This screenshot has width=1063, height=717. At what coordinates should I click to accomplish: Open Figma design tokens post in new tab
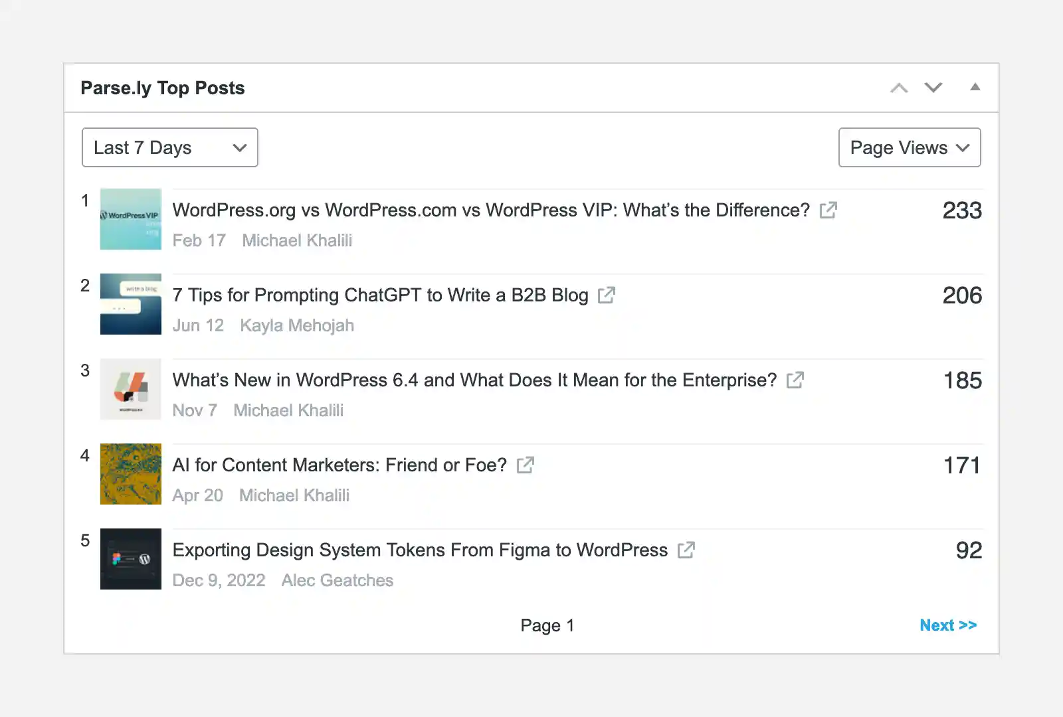tap(687, 550)
